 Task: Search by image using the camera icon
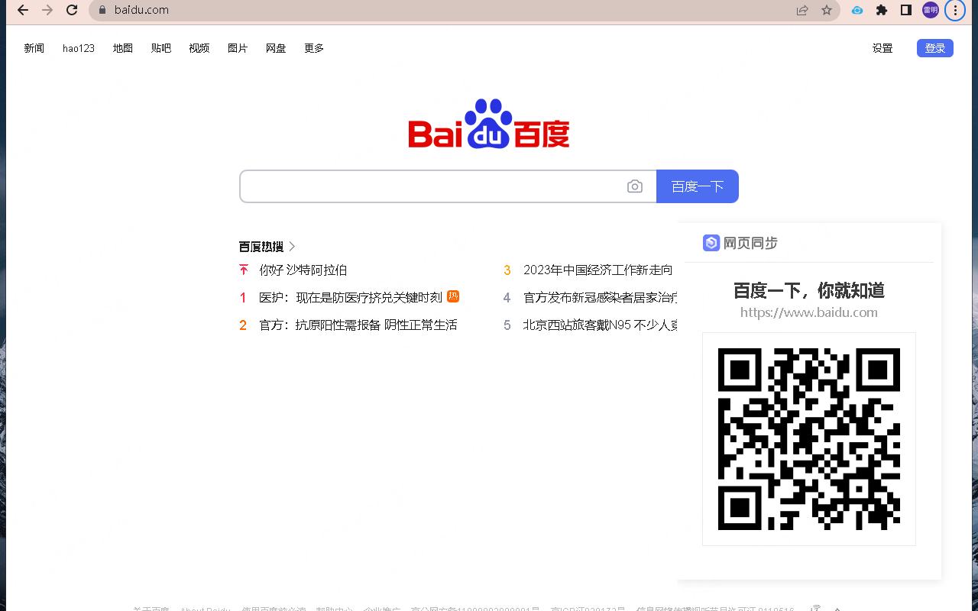635,186
